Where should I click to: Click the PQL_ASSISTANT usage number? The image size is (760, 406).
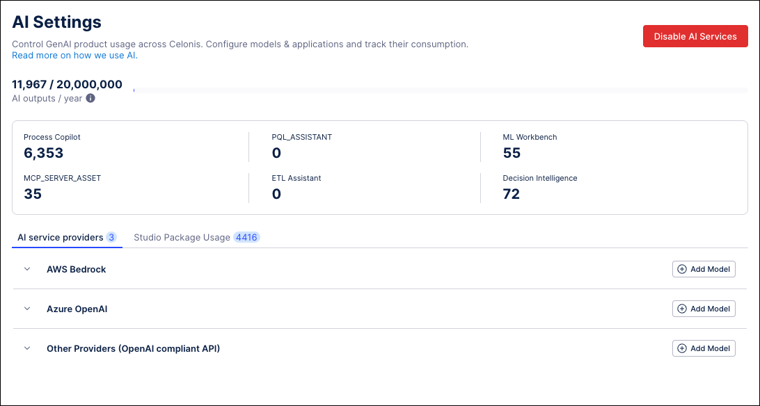point(276,153)
